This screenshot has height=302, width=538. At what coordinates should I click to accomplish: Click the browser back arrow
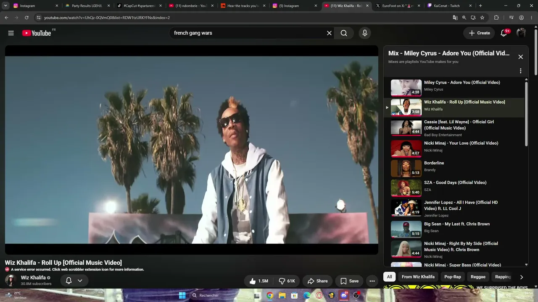(6, 18)
